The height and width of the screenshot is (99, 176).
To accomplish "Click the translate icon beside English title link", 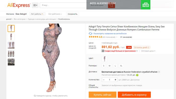I will pos(90,34).
